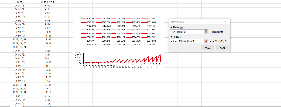The height and width of the screenshot is (107, 281).
Task: Click vertical axis label 400042
Action: click(x=78, y=53)
